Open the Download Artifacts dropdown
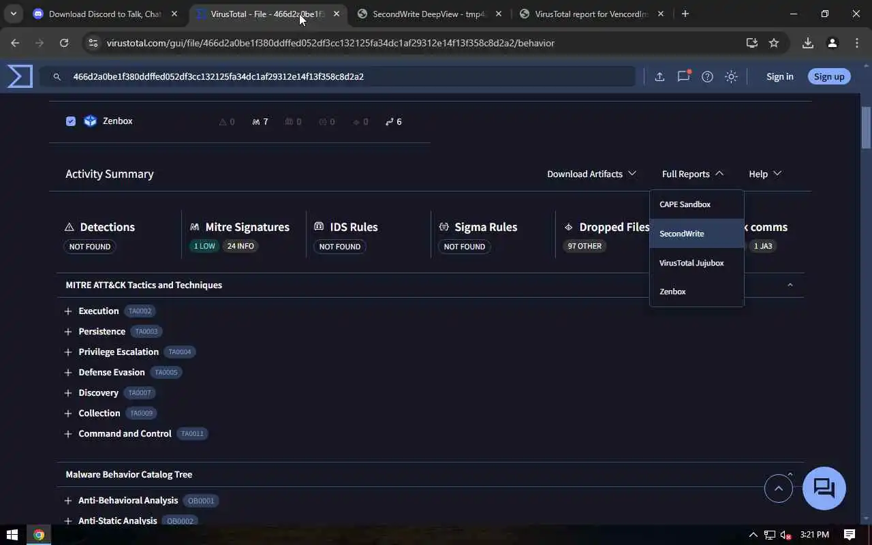This screenshot has height=545, width=872. click(x=591, y=174)
